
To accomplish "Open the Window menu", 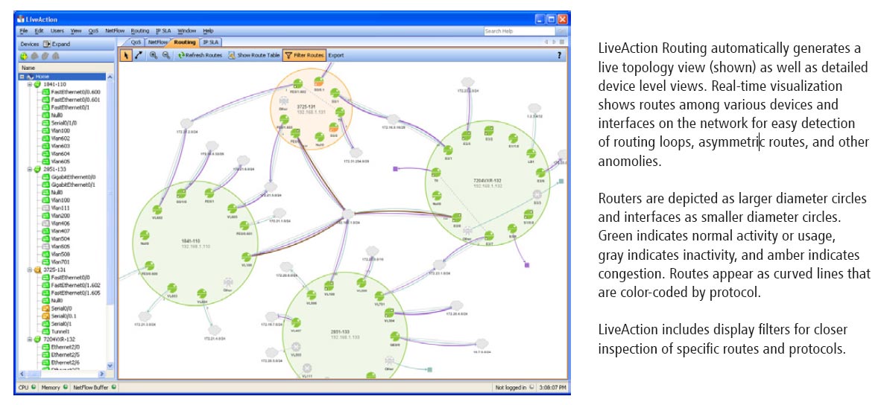I will click(x=186, y=31).
